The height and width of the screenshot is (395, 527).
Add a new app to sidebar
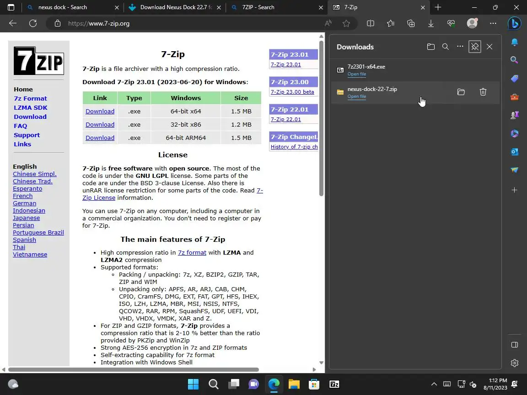click(514, 190)
